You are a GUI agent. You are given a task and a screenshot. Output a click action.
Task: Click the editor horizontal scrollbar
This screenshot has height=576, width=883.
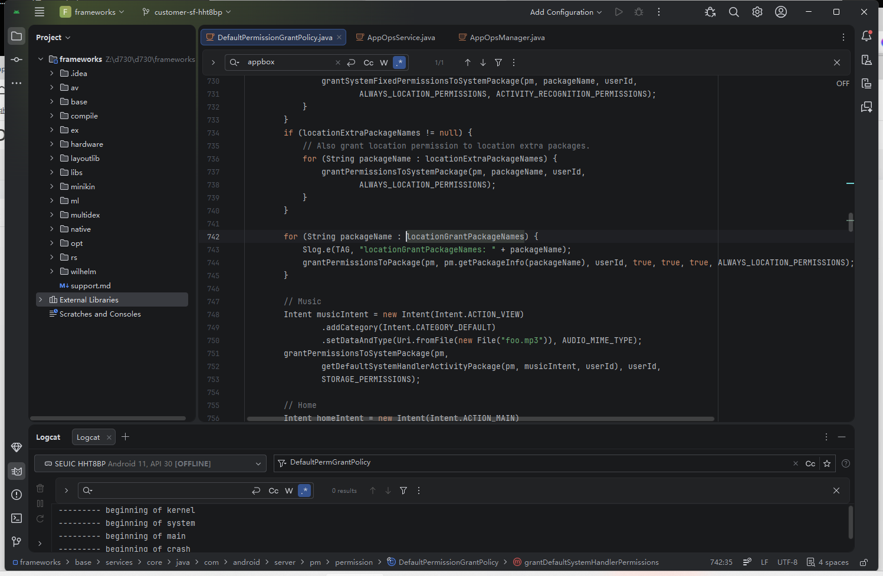click(x=481, y=419)
